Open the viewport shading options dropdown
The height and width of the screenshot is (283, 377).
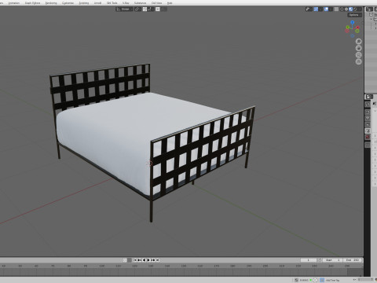tap(360, 9)
